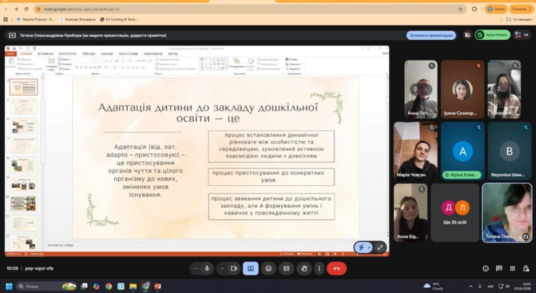
Task: Open more options three-dot menu
Action: [x=319, y=268]
